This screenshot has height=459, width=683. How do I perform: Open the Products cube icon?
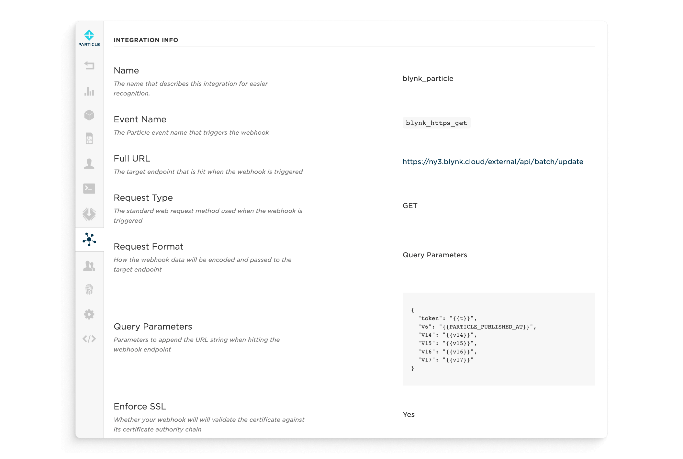89,115
